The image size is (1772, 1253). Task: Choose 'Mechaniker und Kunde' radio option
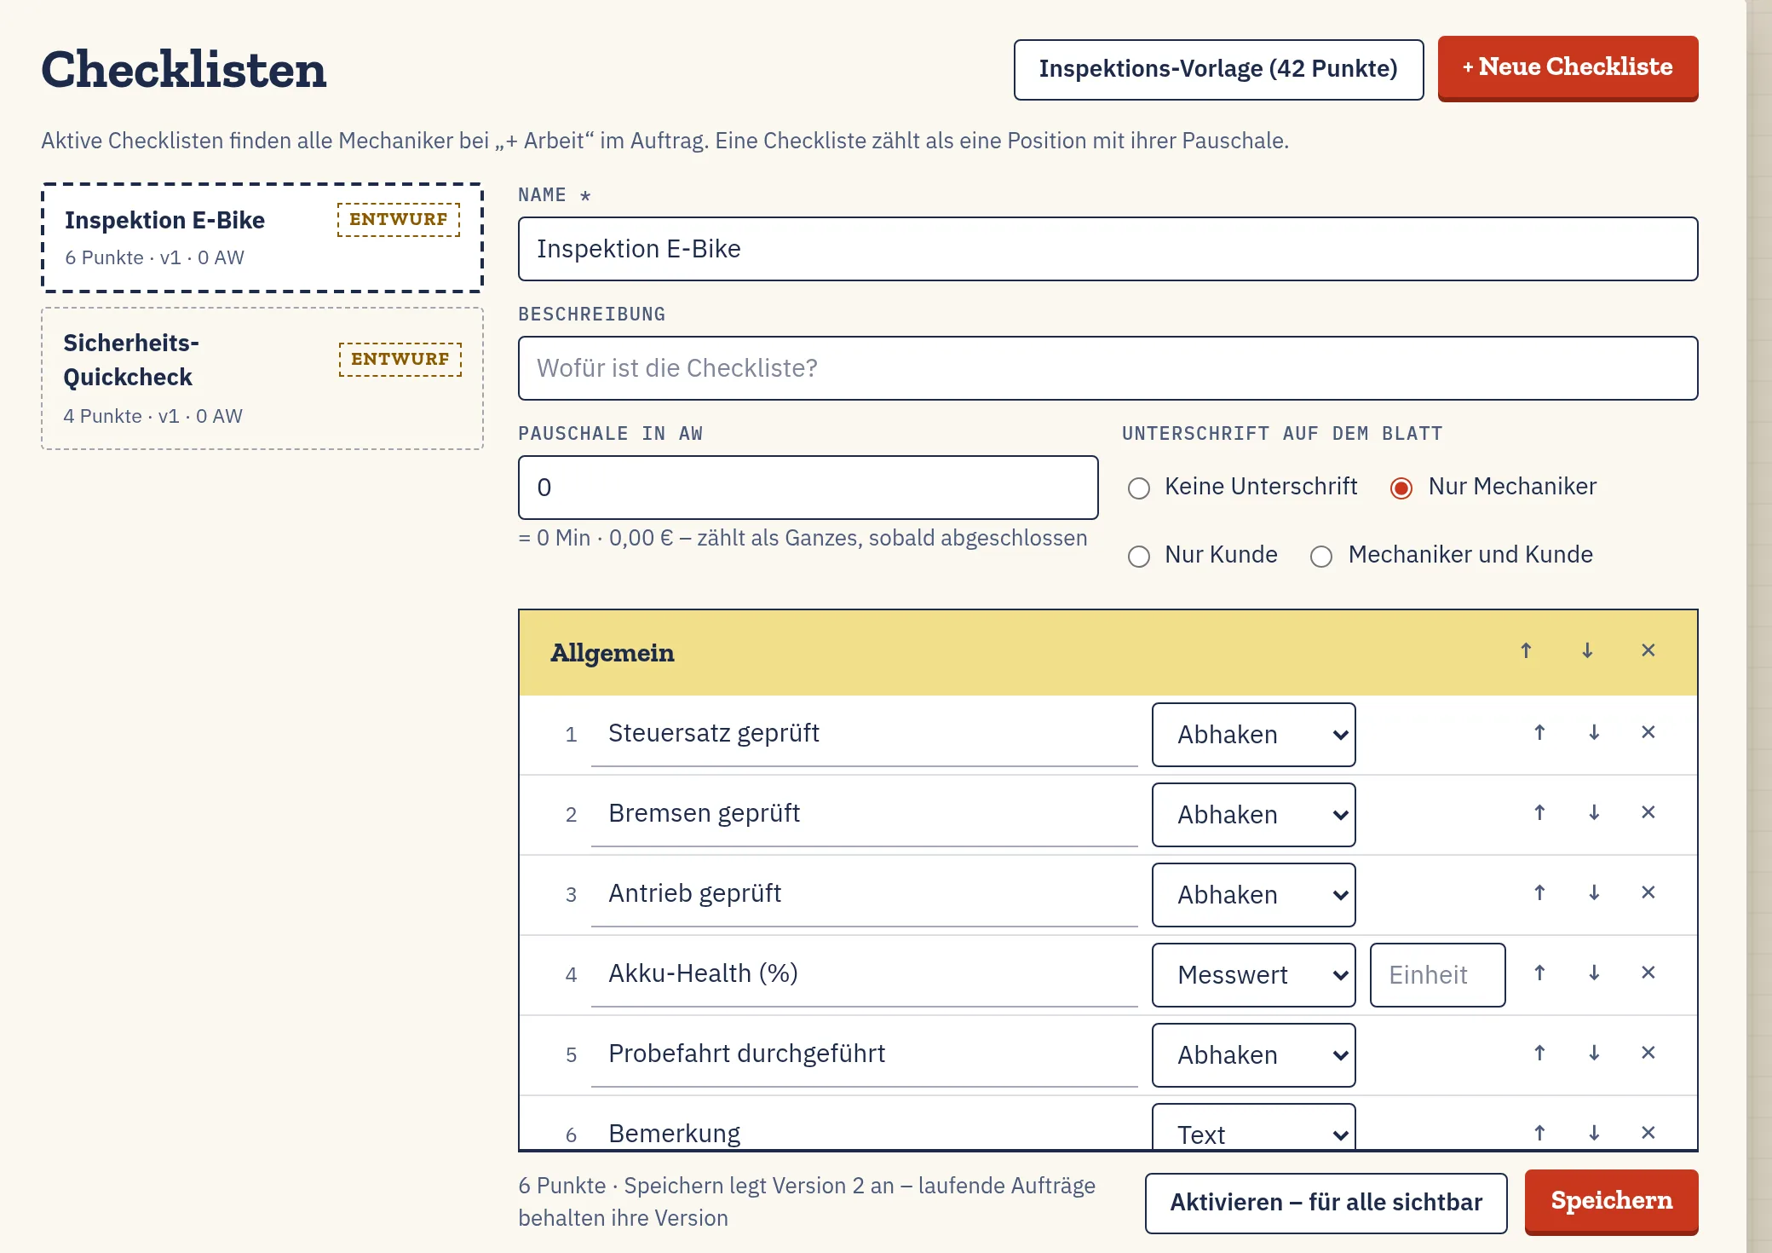click(x=1321, y=557)
